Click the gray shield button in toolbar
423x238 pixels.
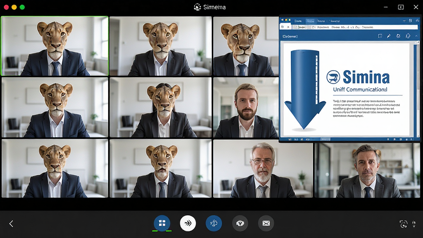coord(240,223)
